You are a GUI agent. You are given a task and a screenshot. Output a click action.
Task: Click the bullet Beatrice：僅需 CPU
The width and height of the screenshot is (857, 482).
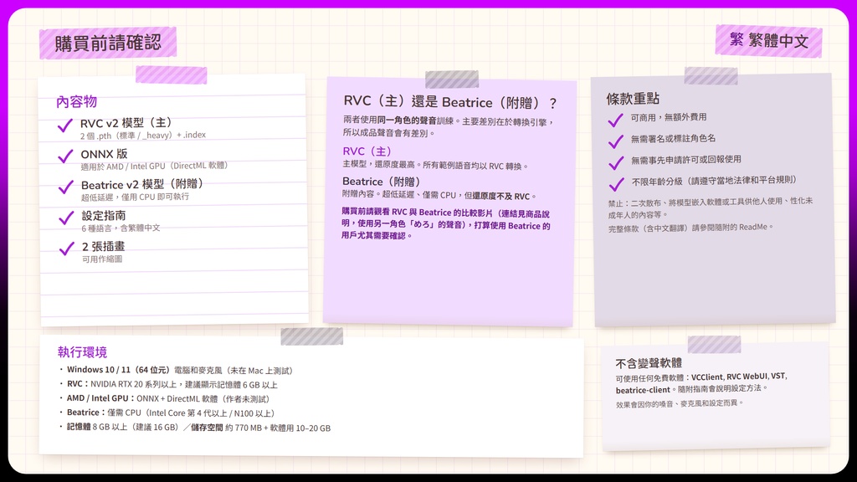167,413
